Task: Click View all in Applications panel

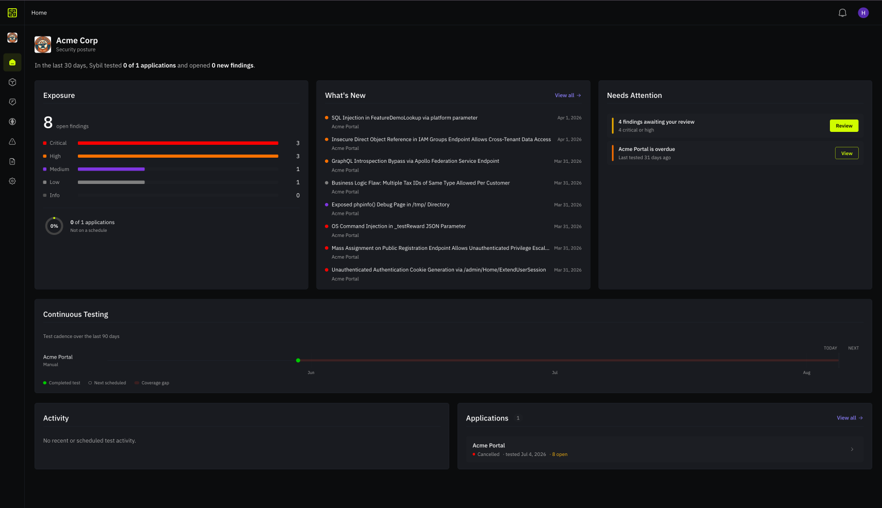Action: point(850,418)
